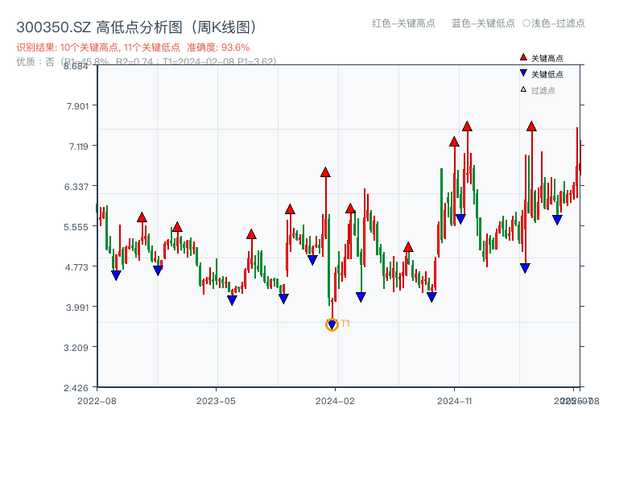The width and height of the screenshot is (644, 483).
Task: Click the first blue low marker after 2022-08
Action: tap(116, 275)
